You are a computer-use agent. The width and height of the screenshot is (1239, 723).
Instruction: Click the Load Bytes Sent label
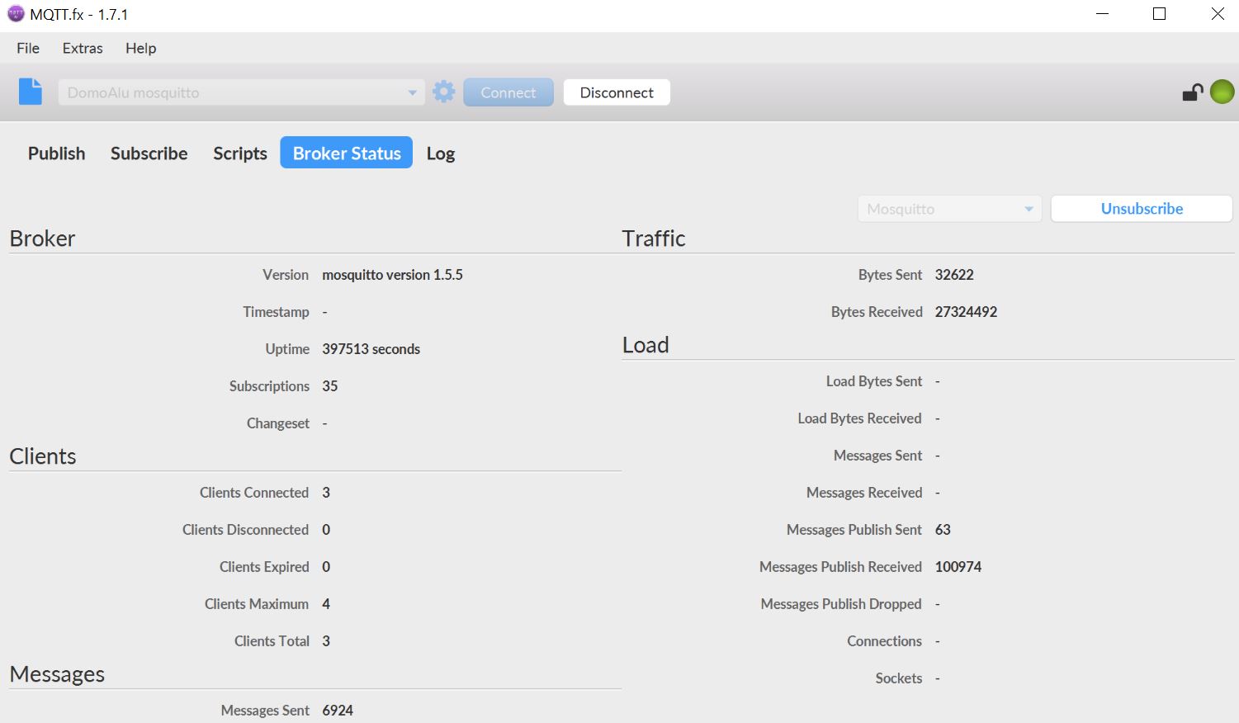pos(874,381)
